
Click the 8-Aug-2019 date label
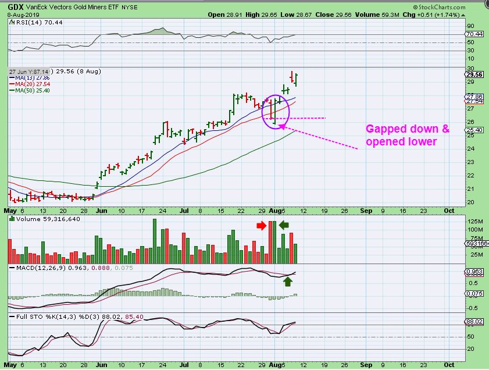tap(24, 15)
